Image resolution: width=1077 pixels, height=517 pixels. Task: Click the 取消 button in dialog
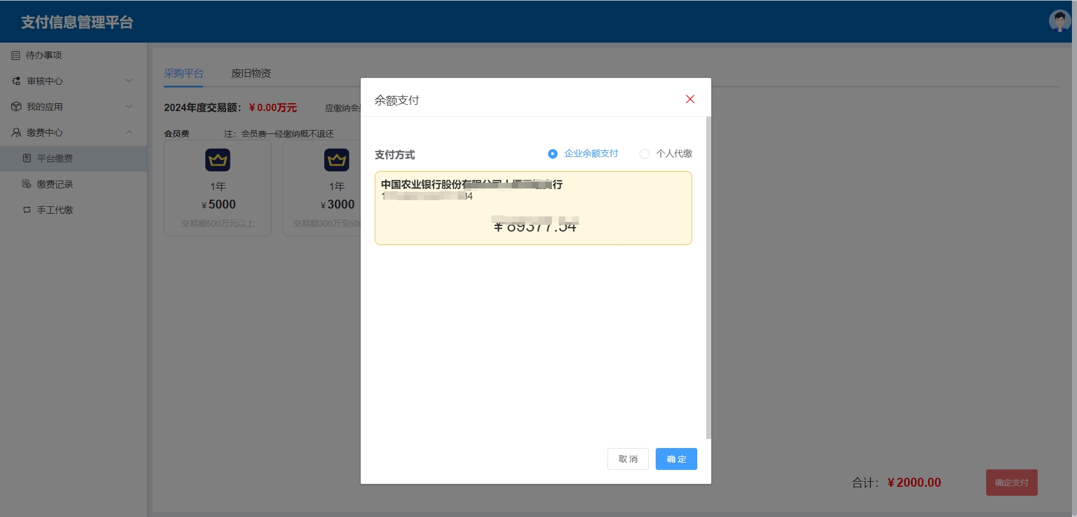point(628,459)
